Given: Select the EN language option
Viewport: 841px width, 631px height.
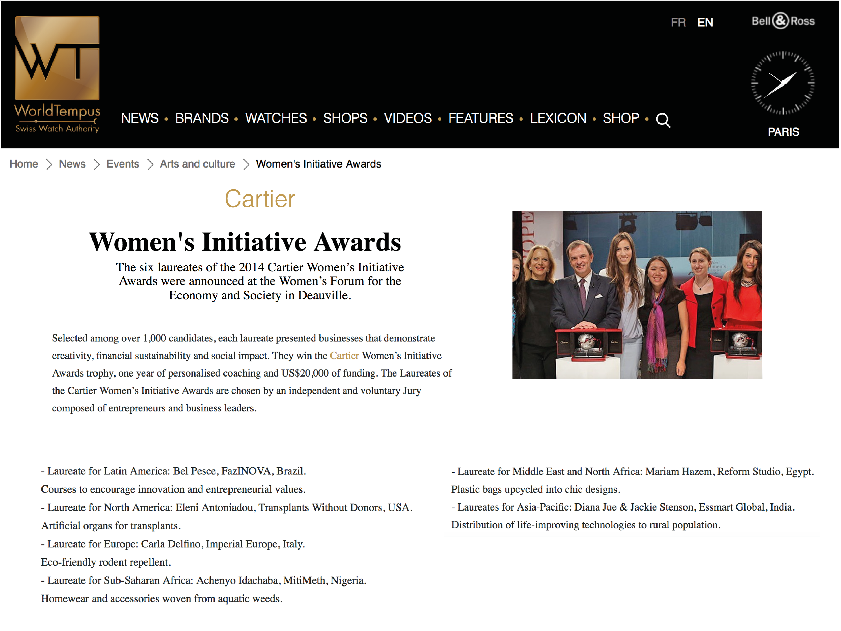Looking at the screenshot, I should (705, 22).
